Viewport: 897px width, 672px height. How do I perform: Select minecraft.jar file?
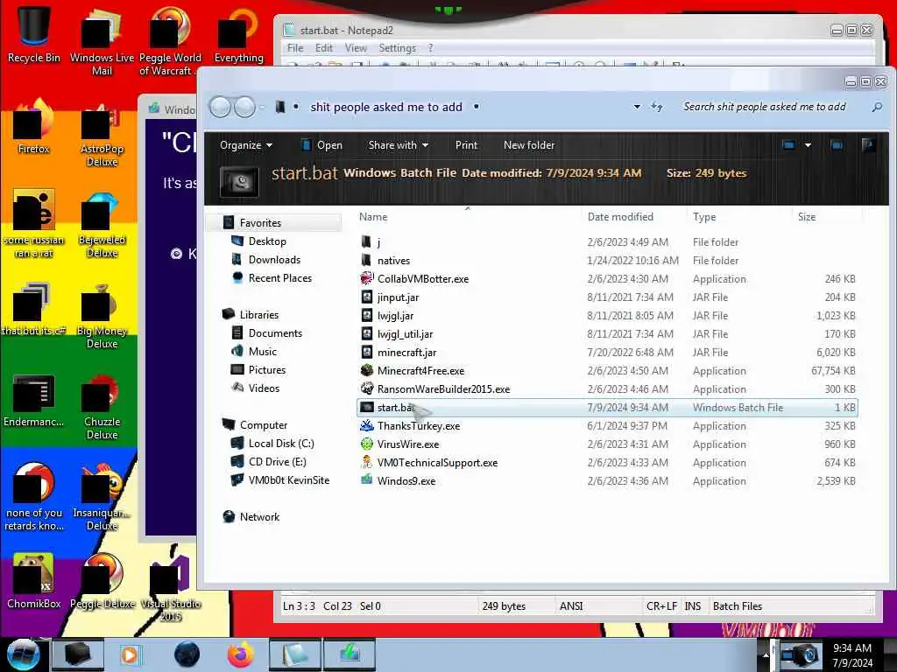click(x=406, y=353)
